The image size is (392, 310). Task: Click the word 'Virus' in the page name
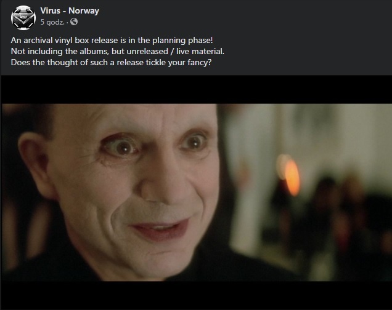coord(51,10)
